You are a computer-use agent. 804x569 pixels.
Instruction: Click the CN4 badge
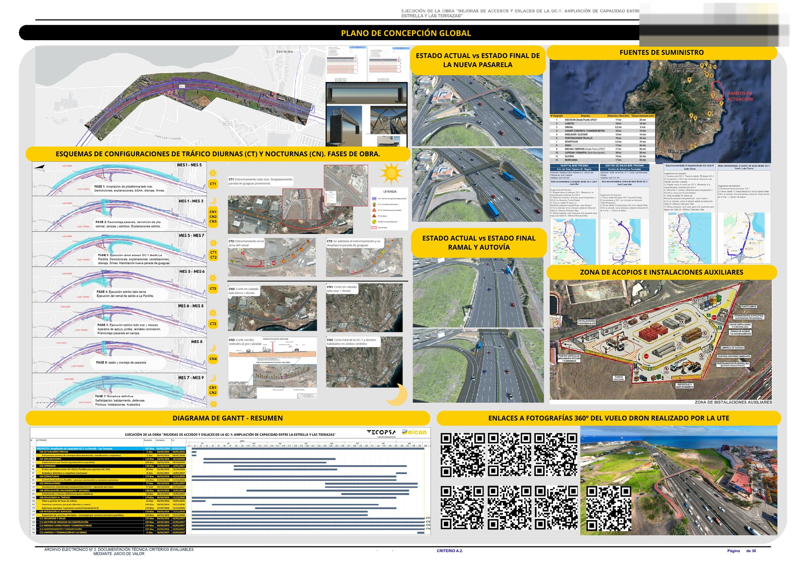[x=213, y=359]
